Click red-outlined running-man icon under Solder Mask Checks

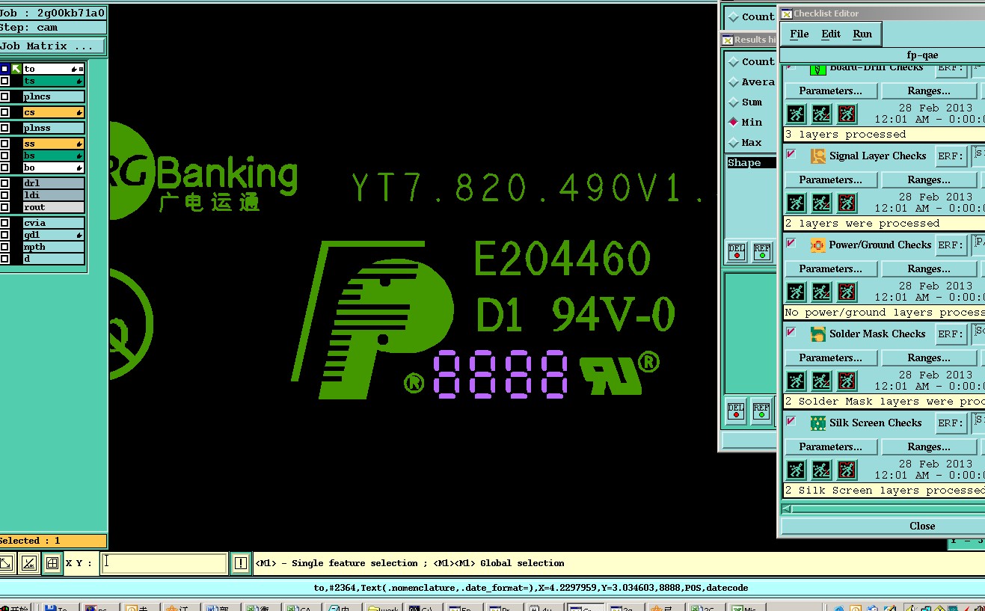[x=847, y=381]
